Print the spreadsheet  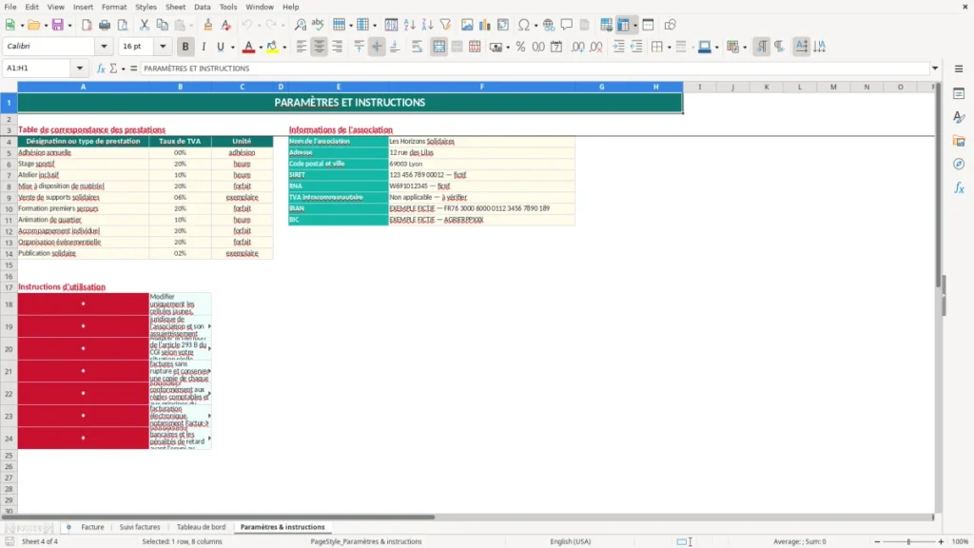pyautogui.click(x=105, y=25)
